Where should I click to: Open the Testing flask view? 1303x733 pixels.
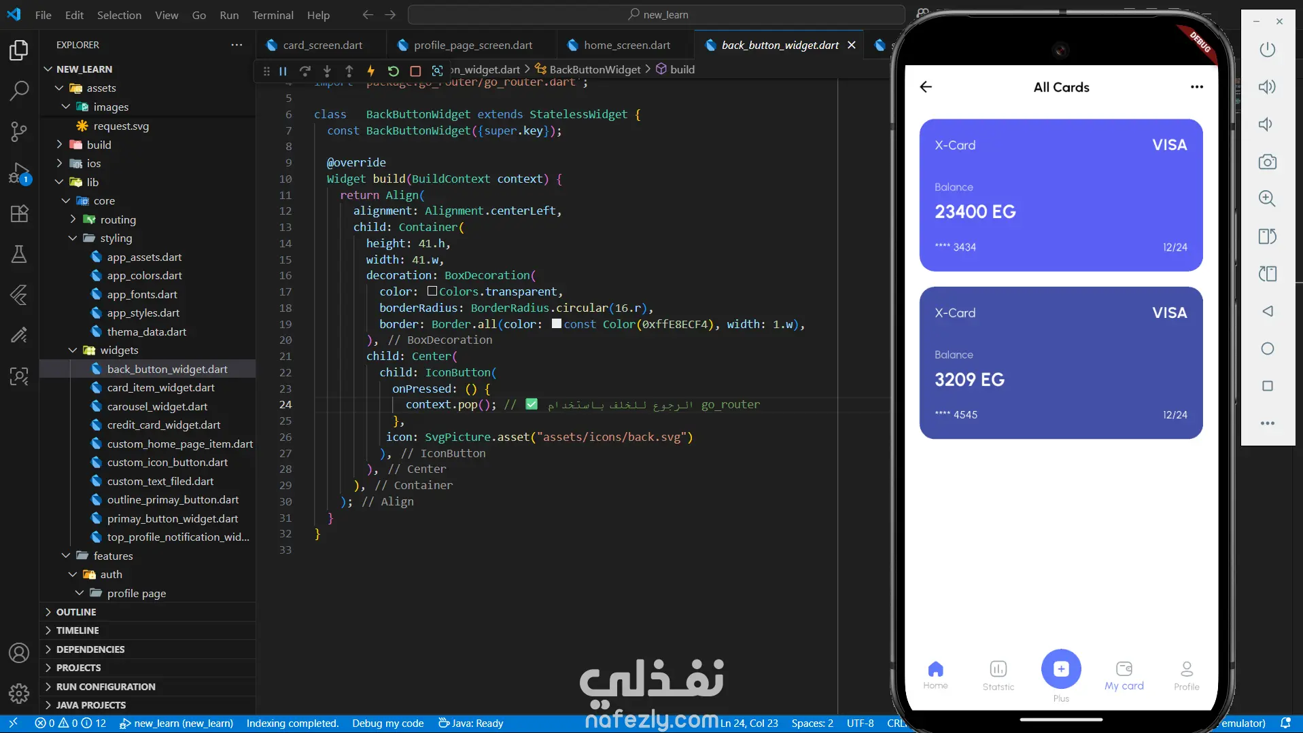point(19,254)
